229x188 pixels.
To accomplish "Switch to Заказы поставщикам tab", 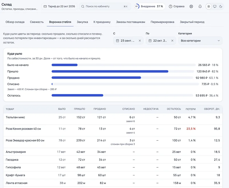I will point(131,22).
